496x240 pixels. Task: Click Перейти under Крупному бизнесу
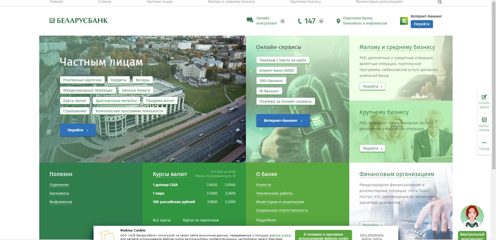click(372, 148)
